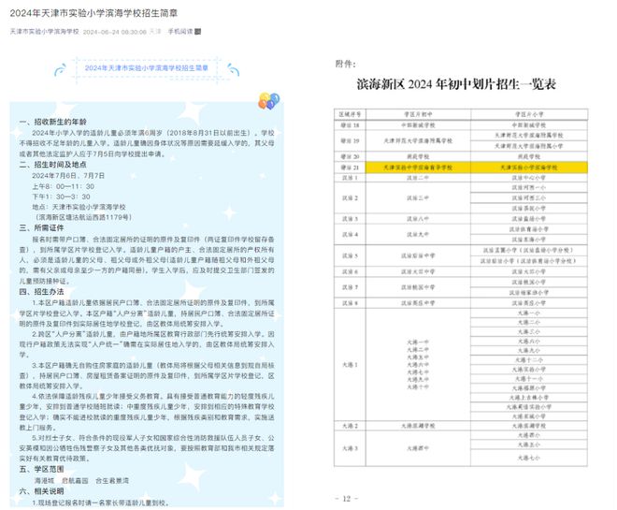Click the publish timestamp 2024-06-24
The width and height of the screenshot is (617, 510).
114,32
